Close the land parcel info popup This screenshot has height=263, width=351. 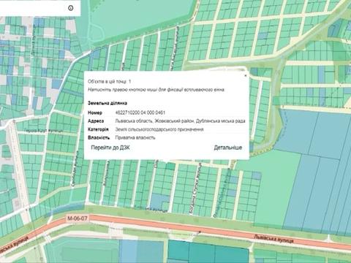246,76
